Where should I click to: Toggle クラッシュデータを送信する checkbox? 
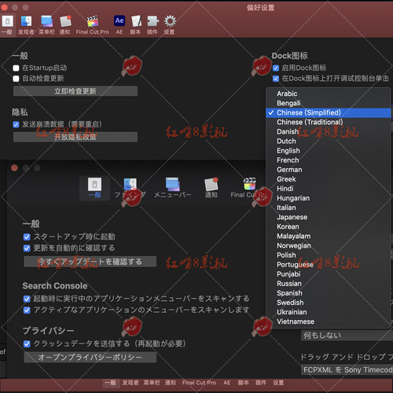pyautogui.click(x=27, y=344)
